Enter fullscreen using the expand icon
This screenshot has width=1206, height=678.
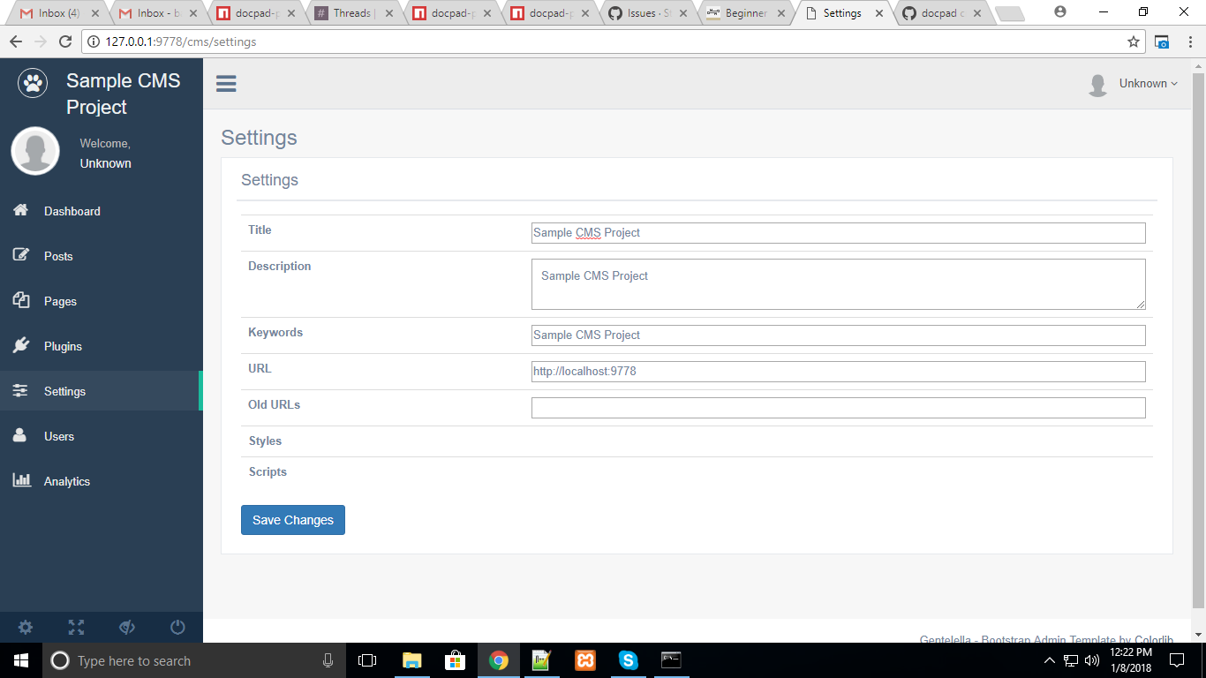click(x=76, y=627)
